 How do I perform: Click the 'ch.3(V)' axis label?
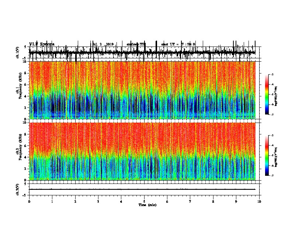click(x=18, y=189)
